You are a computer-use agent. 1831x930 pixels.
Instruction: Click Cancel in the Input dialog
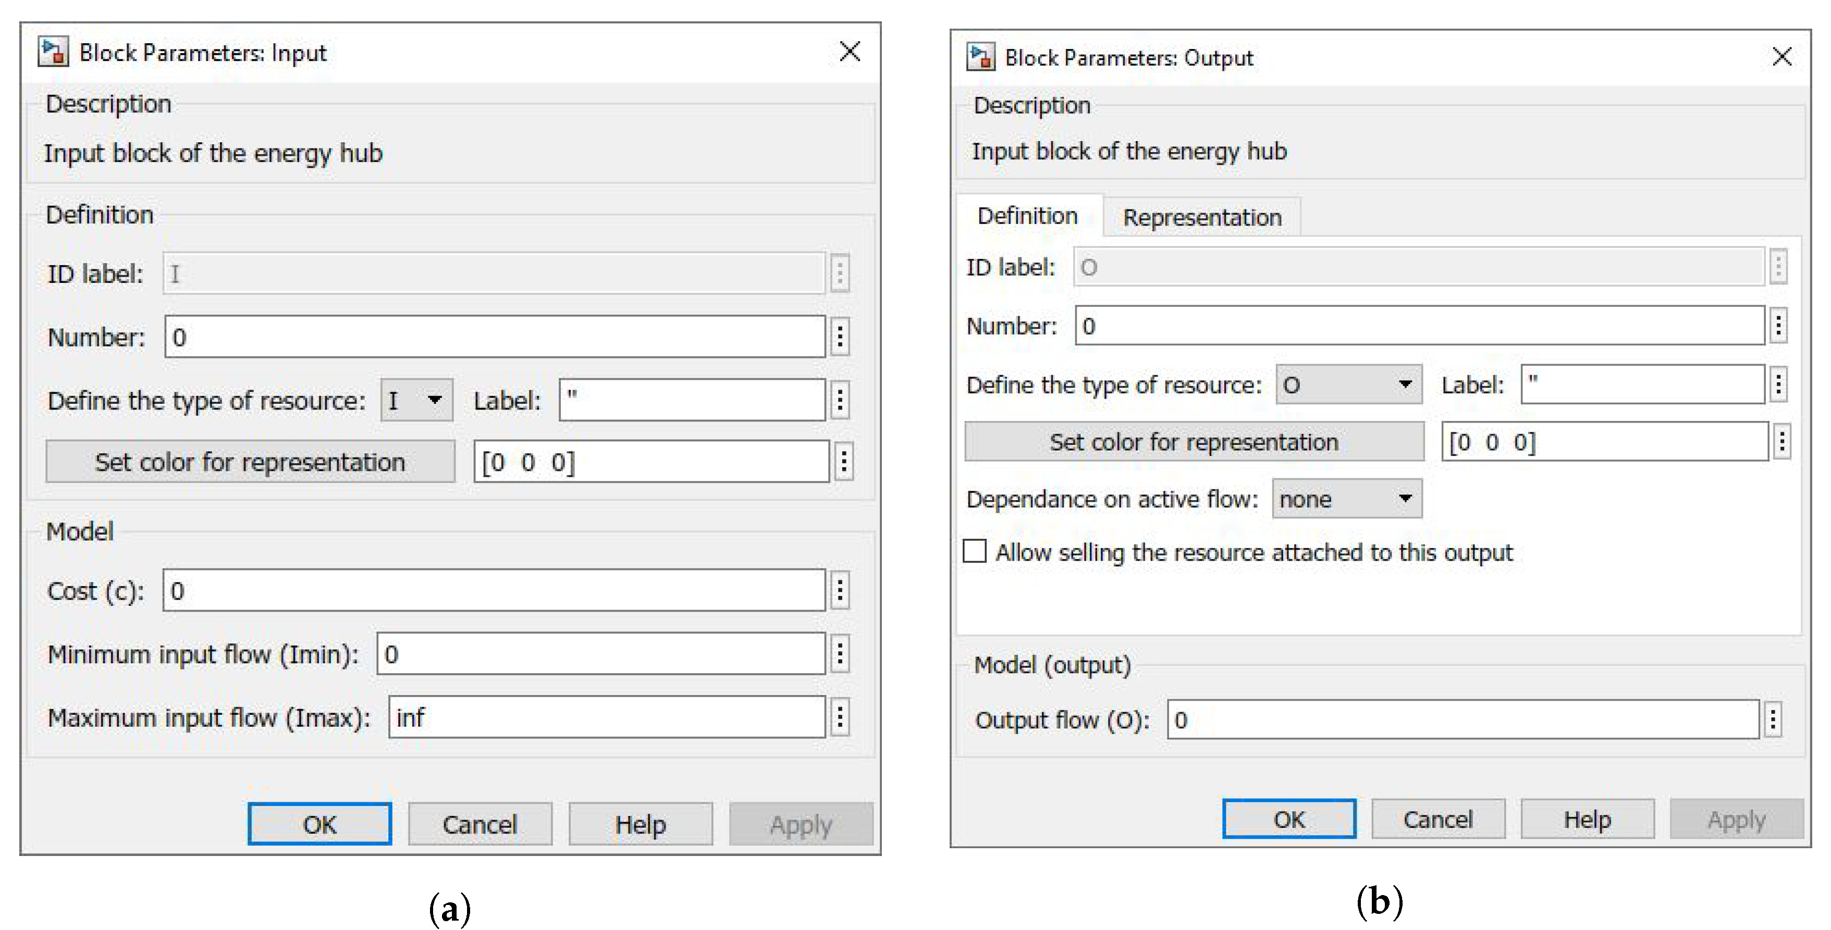pyautogui.click(x=480, y=824)
